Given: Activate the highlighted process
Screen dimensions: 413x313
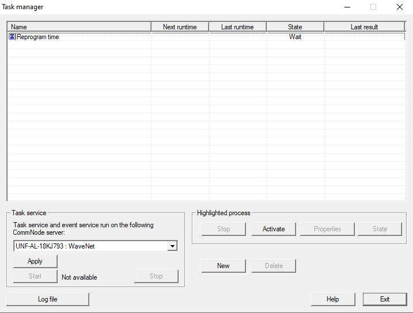Looking at the screenshot, I should 274,229.
